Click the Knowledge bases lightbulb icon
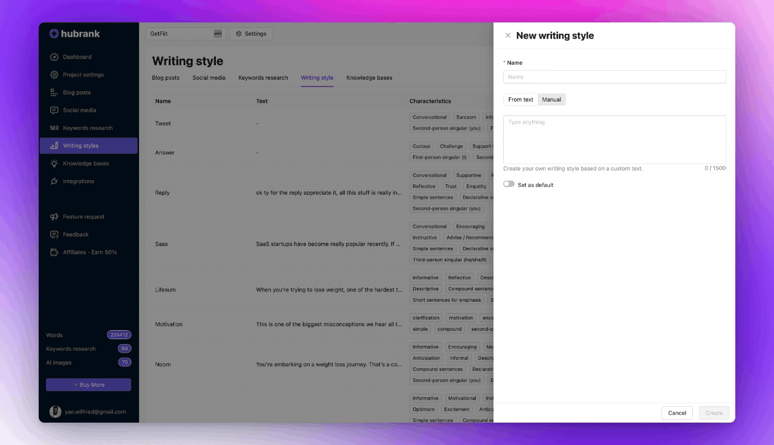Image resolution: width=774 pixels, height=445 pixels. click(x=54, y=163)
